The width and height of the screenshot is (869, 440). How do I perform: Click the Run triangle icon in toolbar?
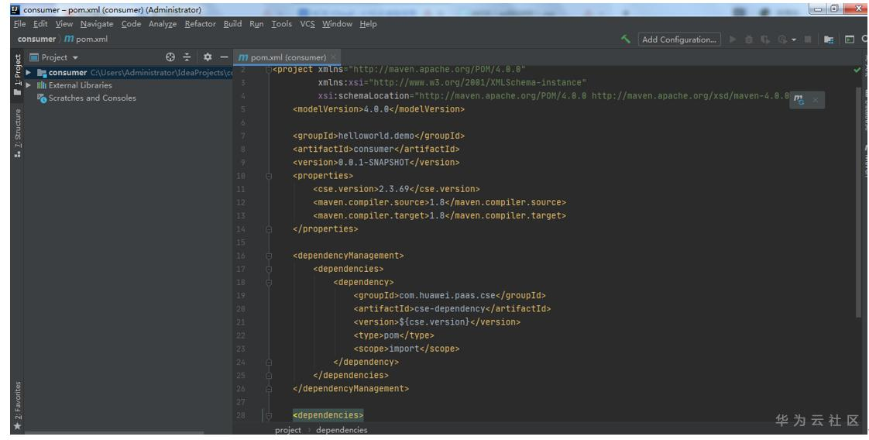[x=733, y=40]
